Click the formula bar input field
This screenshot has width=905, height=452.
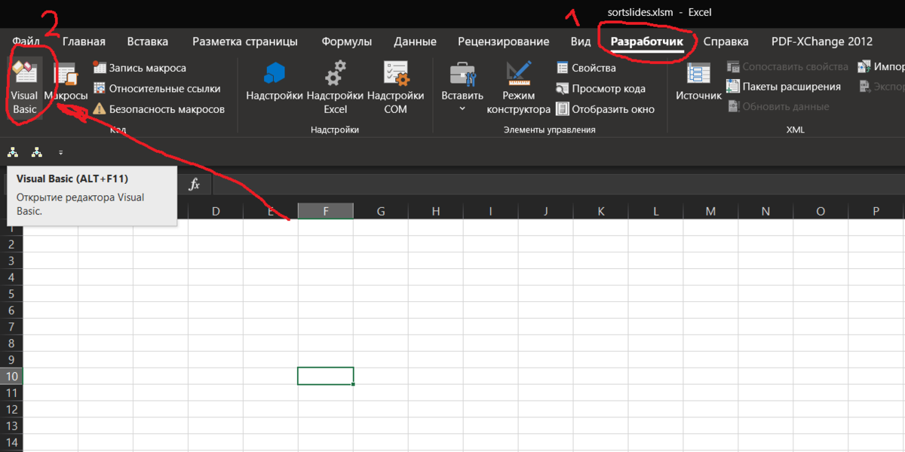coord(558,185)
